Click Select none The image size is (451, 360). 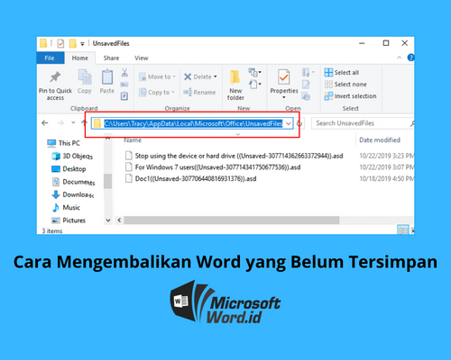(x=345, y=85)
